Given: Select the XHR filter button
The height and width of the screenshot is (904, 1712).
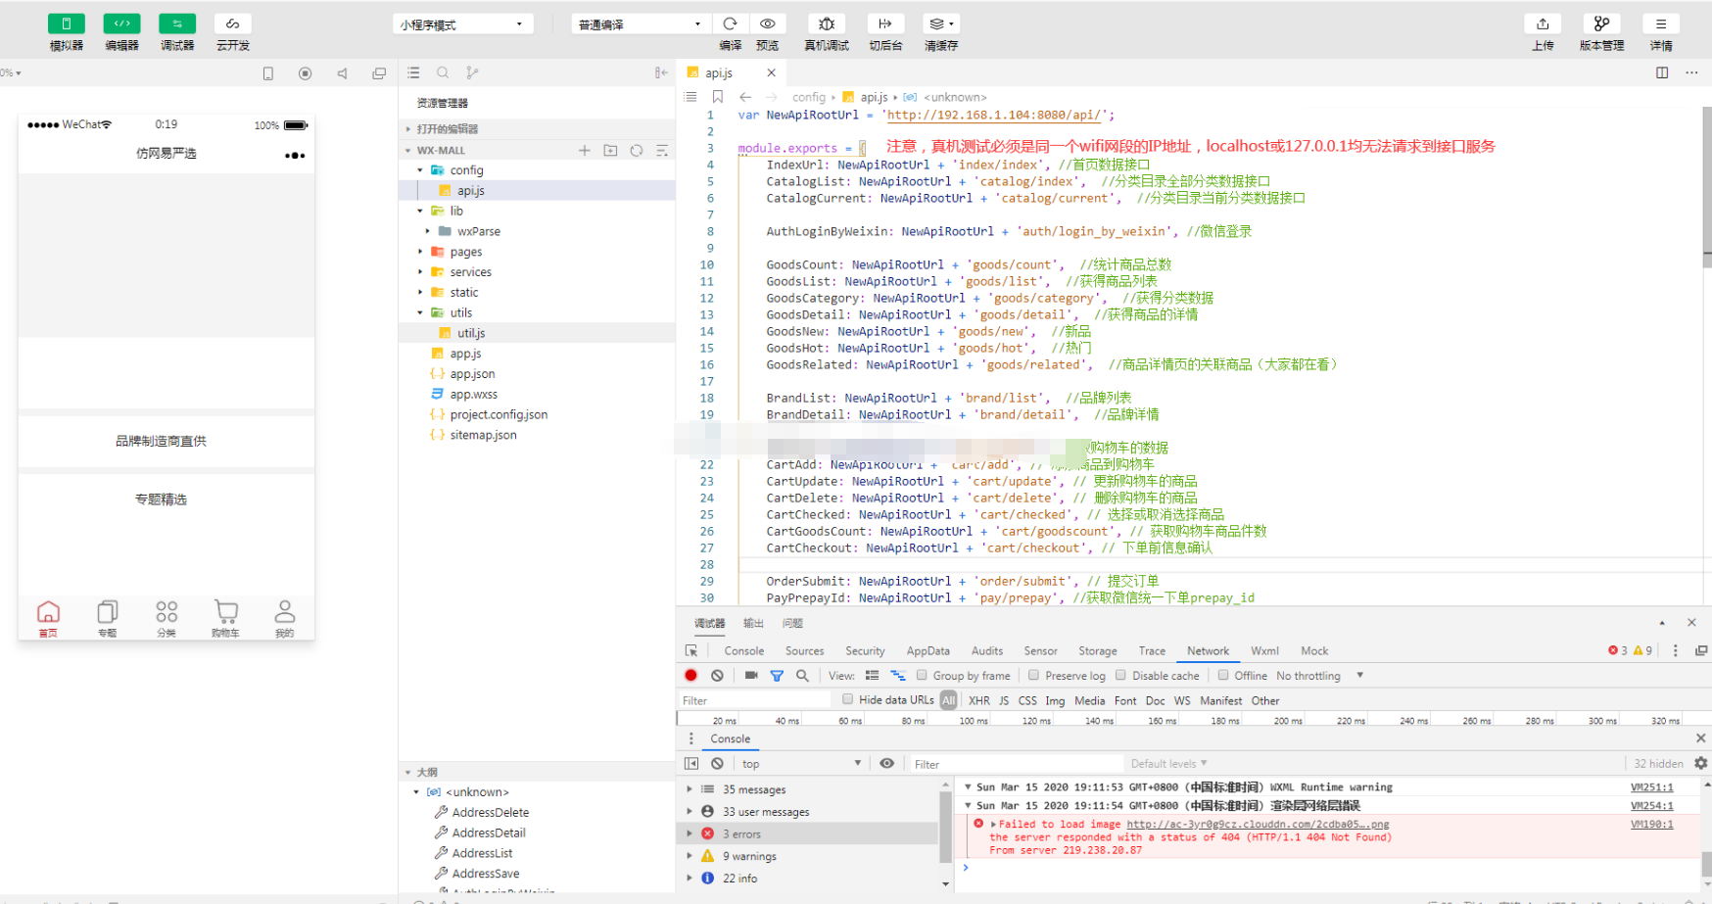Looking at the screenshot, I should click(x=978, y=701).
